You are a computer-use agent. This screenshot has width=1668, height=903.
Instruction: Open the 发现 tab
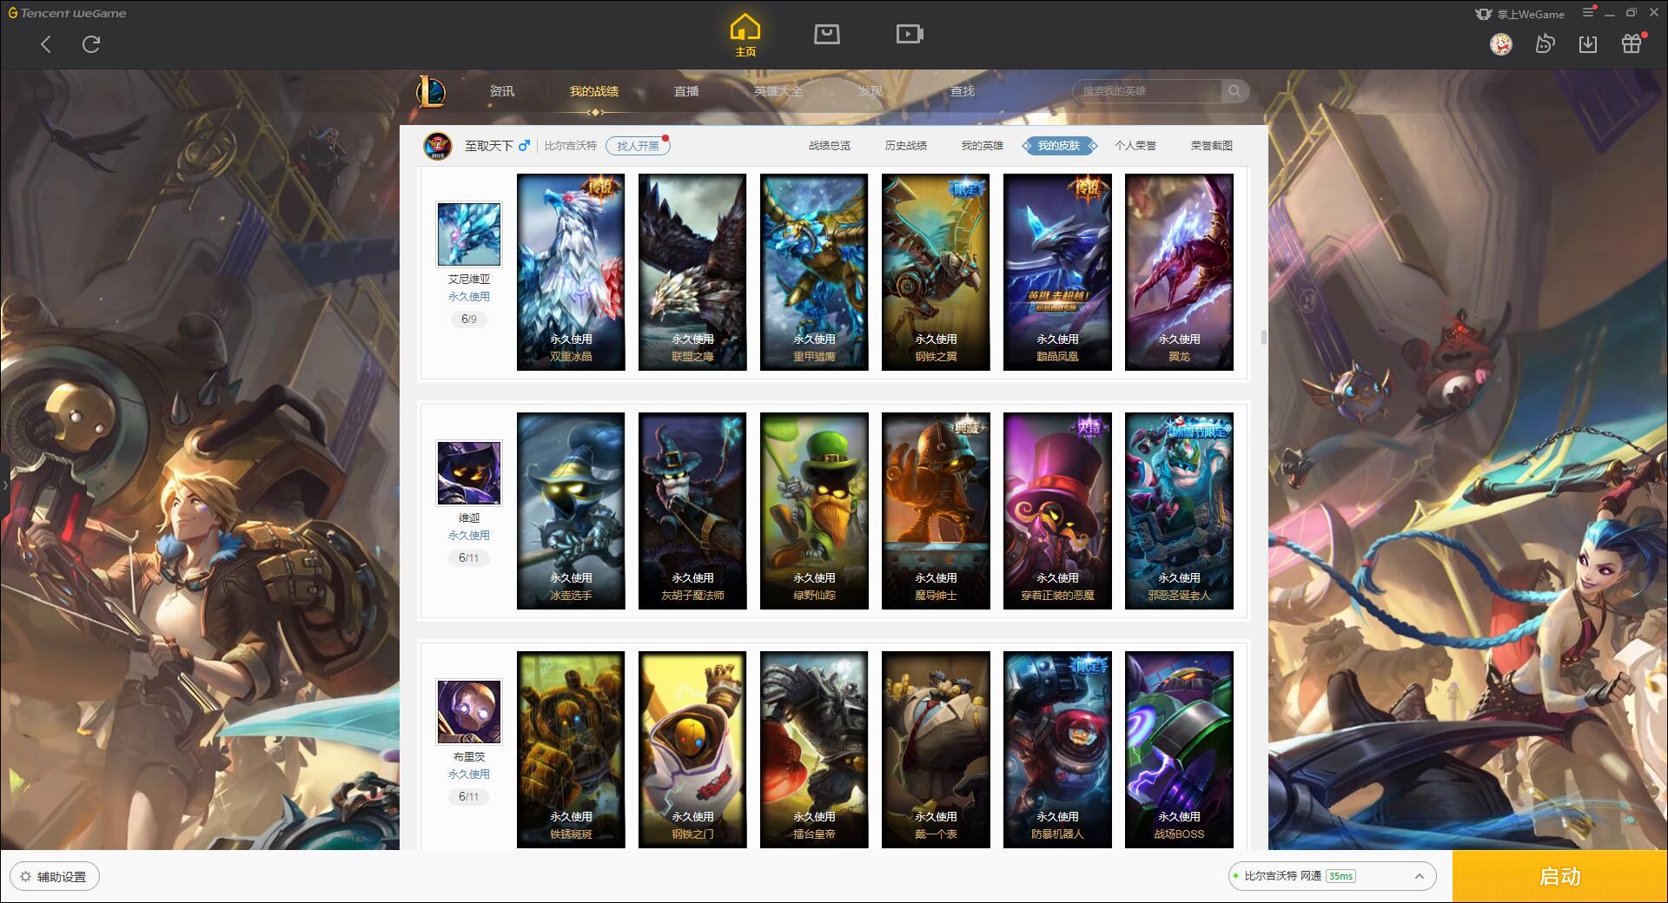(870, 91)
